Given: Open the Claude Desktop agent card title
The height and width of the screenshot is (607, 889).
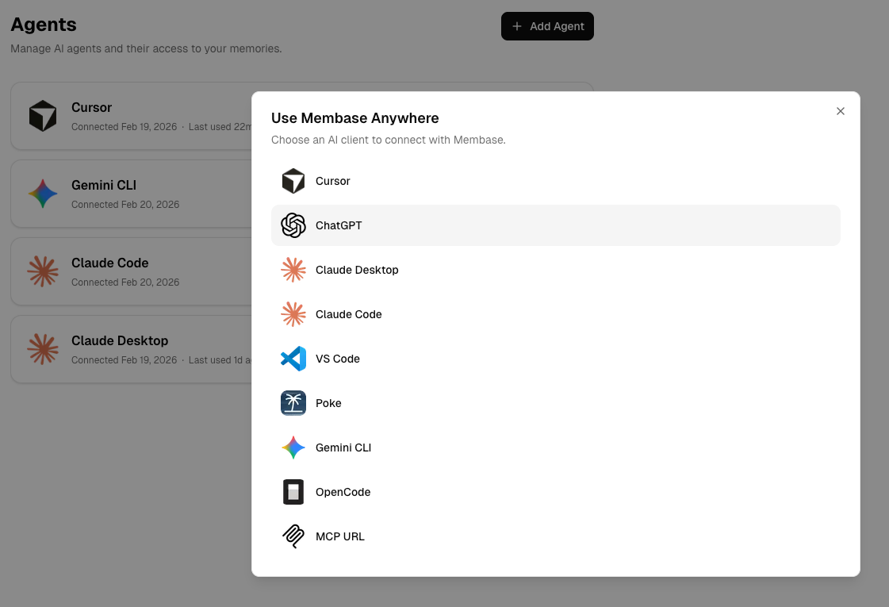Looking at the screenshot, I should pos(120,340).
